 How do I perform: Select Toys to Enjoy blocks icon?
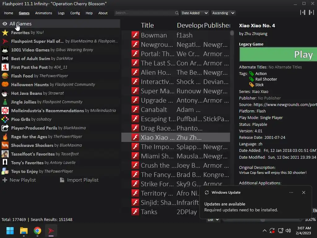click(x=5, y=171)
